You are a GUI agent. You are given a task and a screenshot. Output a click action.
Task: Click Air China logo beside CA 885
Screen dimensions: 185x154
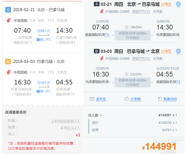(x=8, y=20)
